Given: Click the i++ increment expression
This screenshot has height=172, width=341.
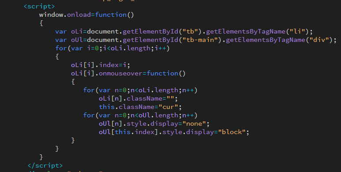Looking at the screenshot, I should pos(161,48).
